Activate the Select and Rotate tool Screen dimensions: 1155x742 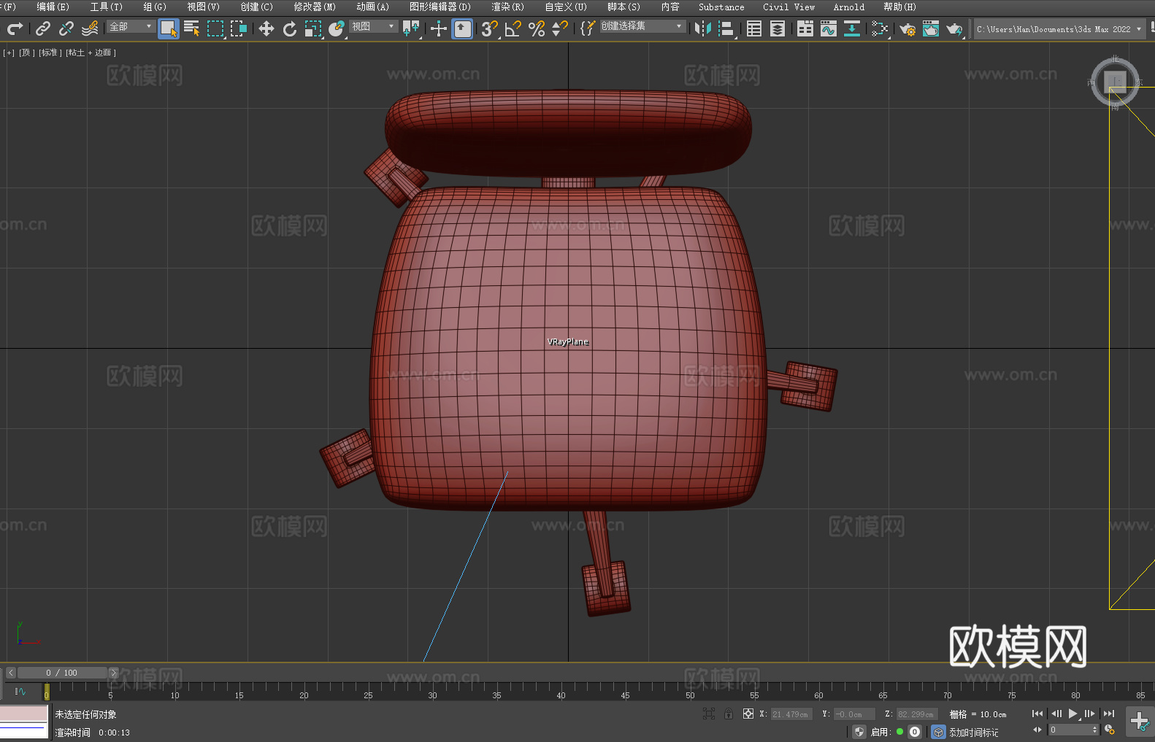tap(290, 28)
